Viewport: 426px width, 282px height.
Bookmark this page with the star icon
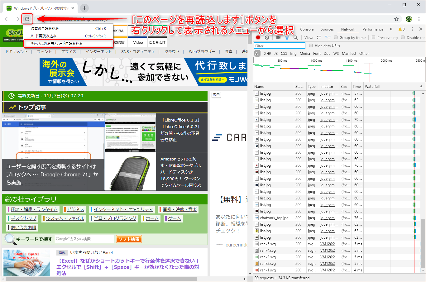click(x=396, y=19)
